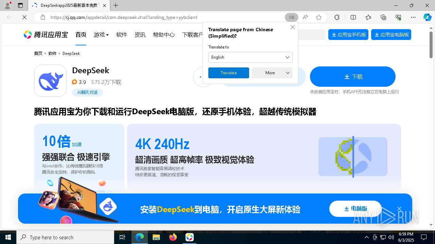The width and height of the screenshot is (435, 244).
Task: Open the taskbar clock and calendar
Action: (x=406, y=238)
